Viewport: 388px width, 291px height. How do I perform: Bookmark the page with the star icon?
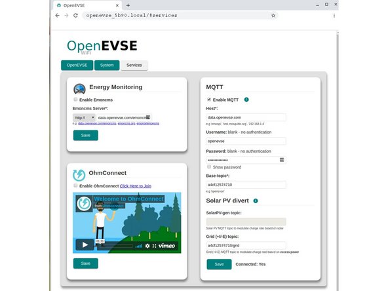point(273,15)
